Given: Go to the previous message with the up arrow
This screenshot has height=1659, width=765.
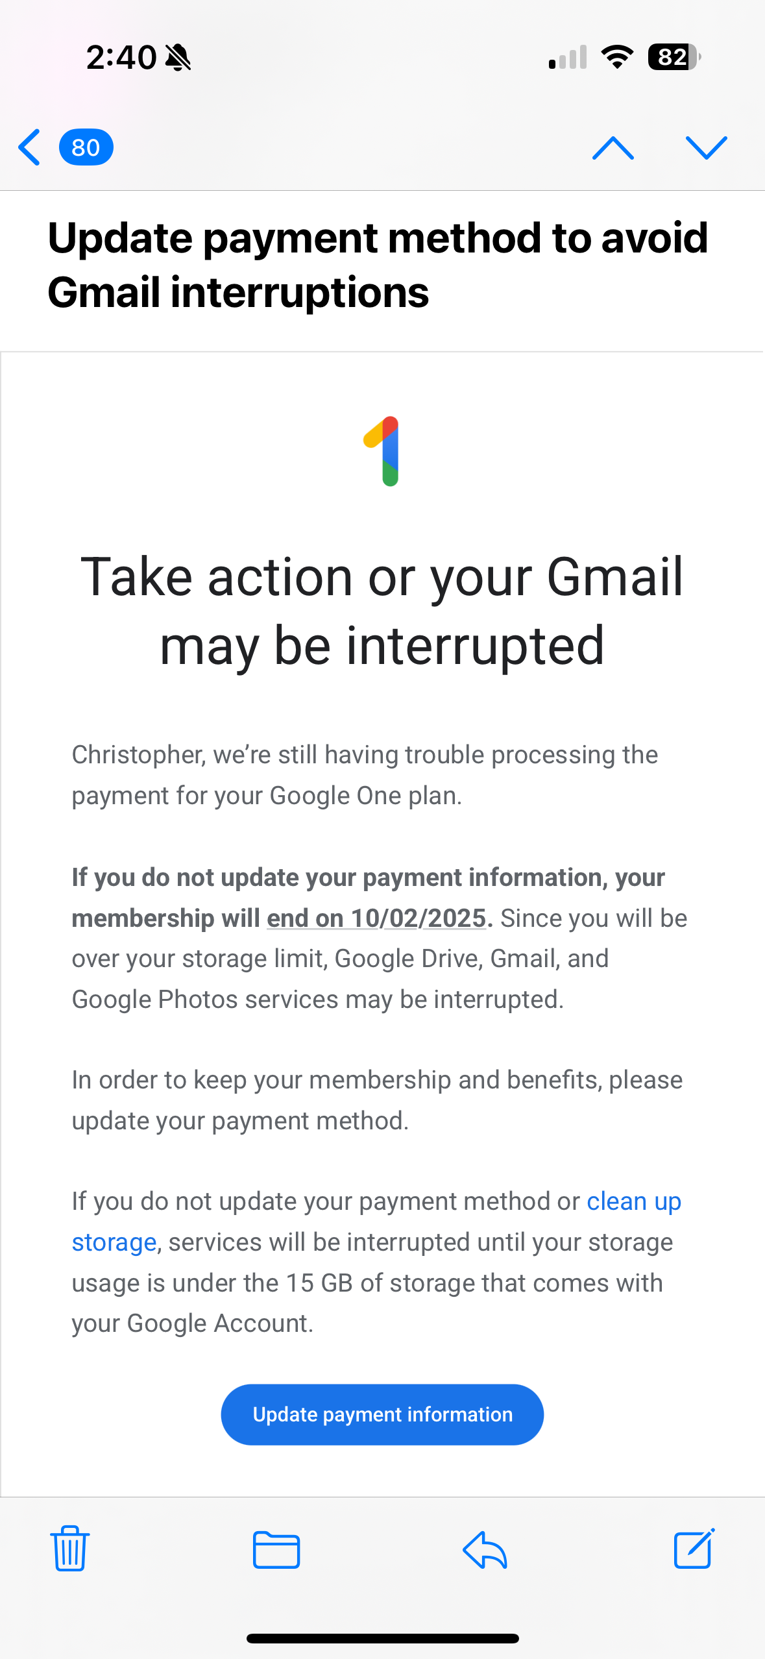Looking at the screenshot, I should 613,148.
